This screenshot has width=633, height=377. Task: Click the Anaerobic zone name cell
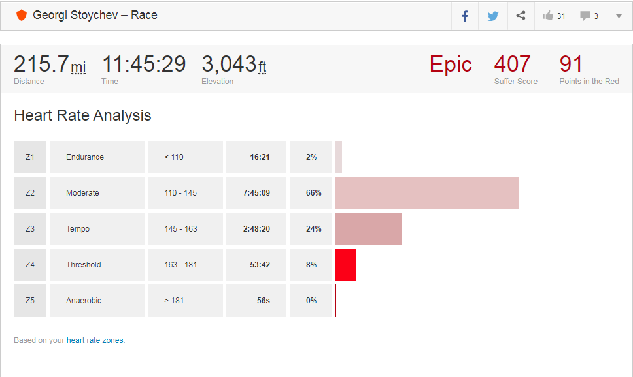[x=97, y=301]
